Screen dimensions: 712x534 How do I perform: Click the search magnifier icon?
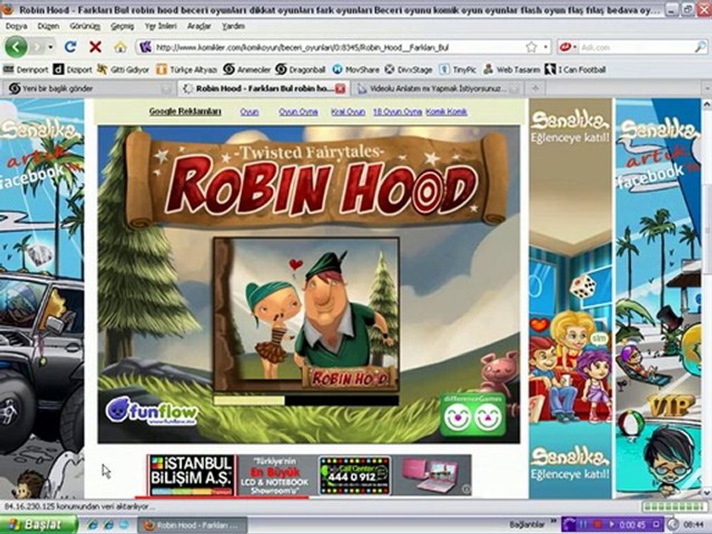(x=700, y=47)
